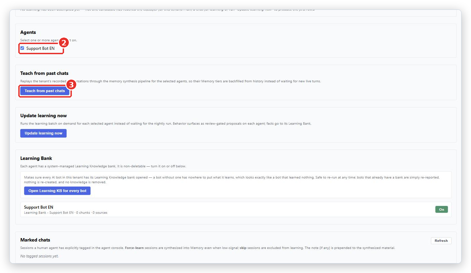Viewport: 471px width, 273px height.
Task: Click the Marked chats heading
Action: [x=35, y=240]
